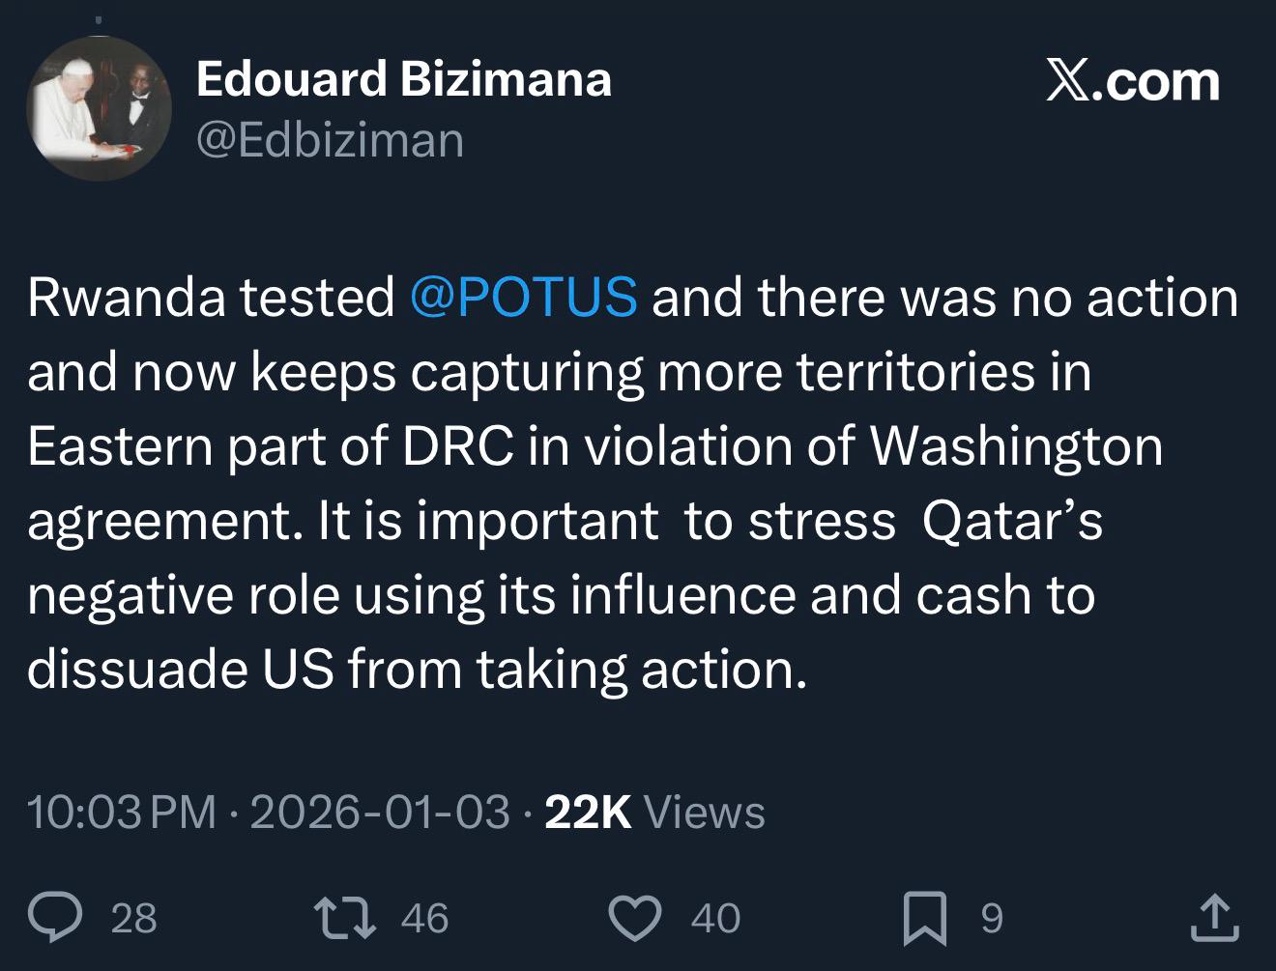Click the like count 40
Viewport: 1276px width, 971px height.
coord(715,918)
